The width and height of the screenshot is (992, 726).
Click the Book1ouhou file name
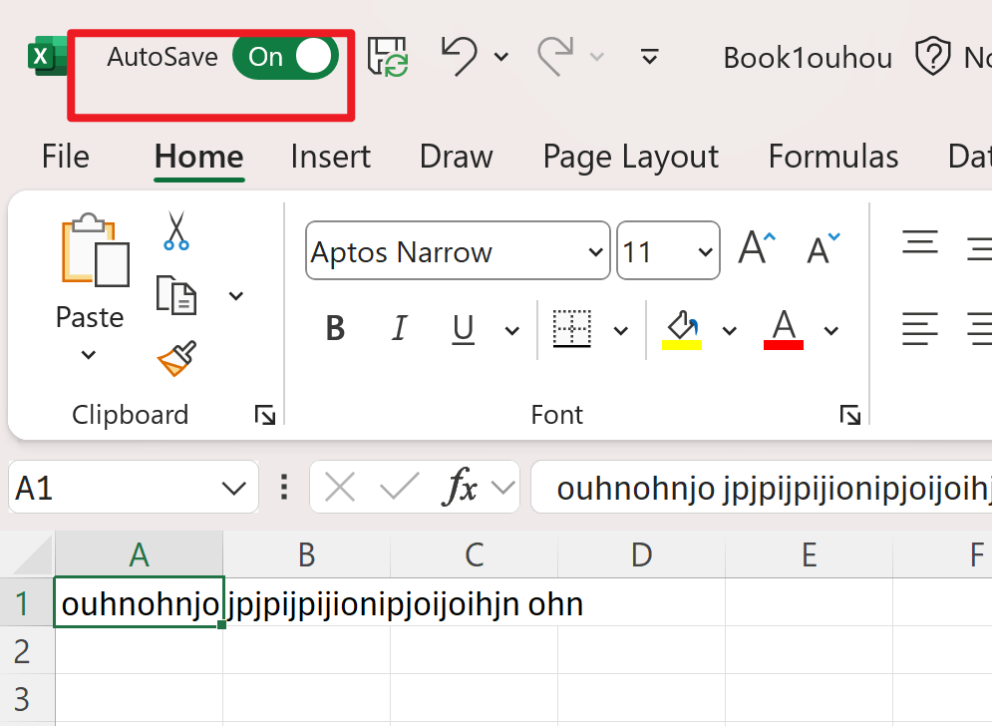808,58
